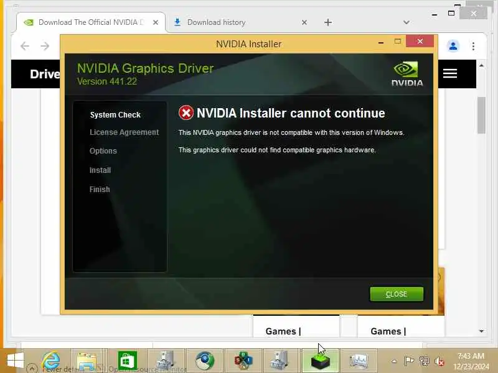The image size is (498, 373).
Task: Select the System Check step in the sidebar
Action: point(115,115)
